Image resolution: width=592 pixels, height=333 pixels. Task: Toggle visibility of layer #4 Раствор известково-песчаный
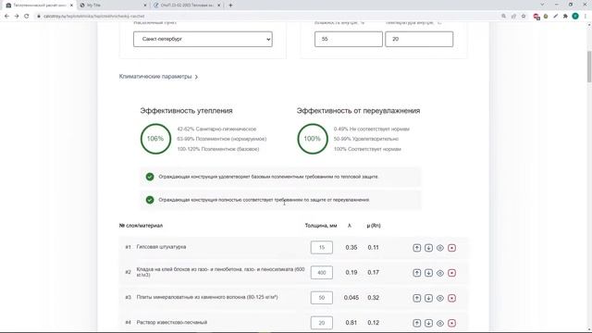pos(440,323)
